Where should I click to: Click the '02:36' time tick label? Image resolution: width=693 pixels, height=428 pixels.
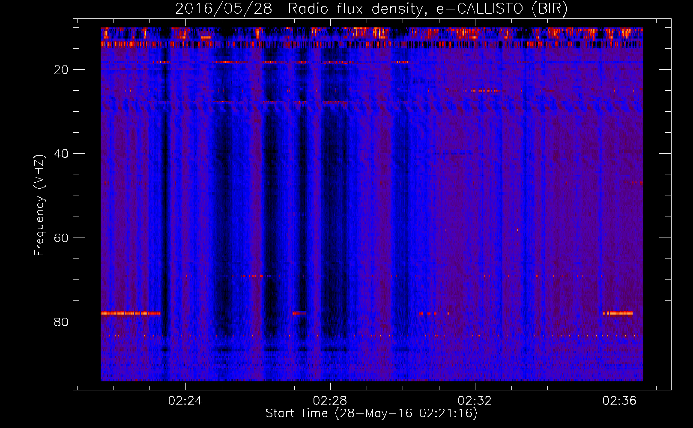coord(619,401)
